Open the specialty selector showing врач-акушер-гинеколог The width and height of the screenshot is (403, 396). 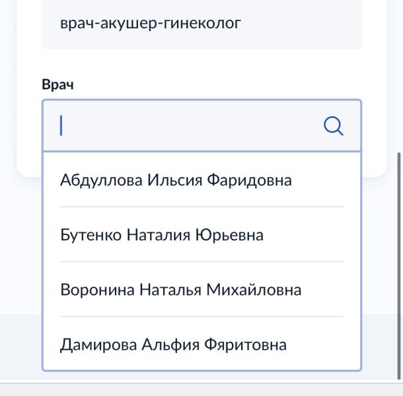coord(201,24)
